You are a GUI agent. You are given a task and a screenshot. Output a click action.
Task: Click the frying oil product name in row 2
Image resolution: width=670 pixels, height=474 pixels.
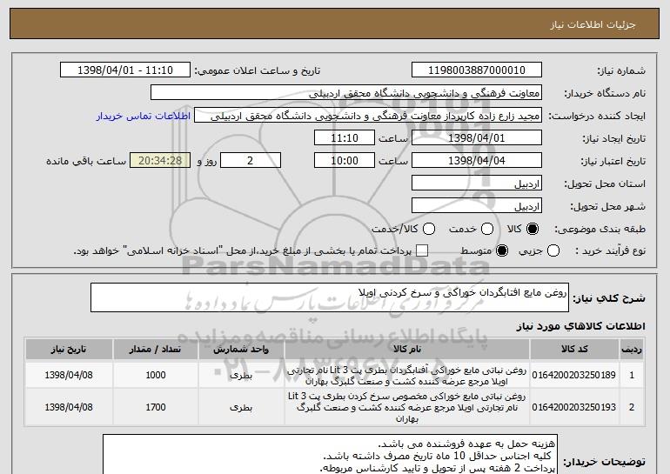[x=407, y=407]
